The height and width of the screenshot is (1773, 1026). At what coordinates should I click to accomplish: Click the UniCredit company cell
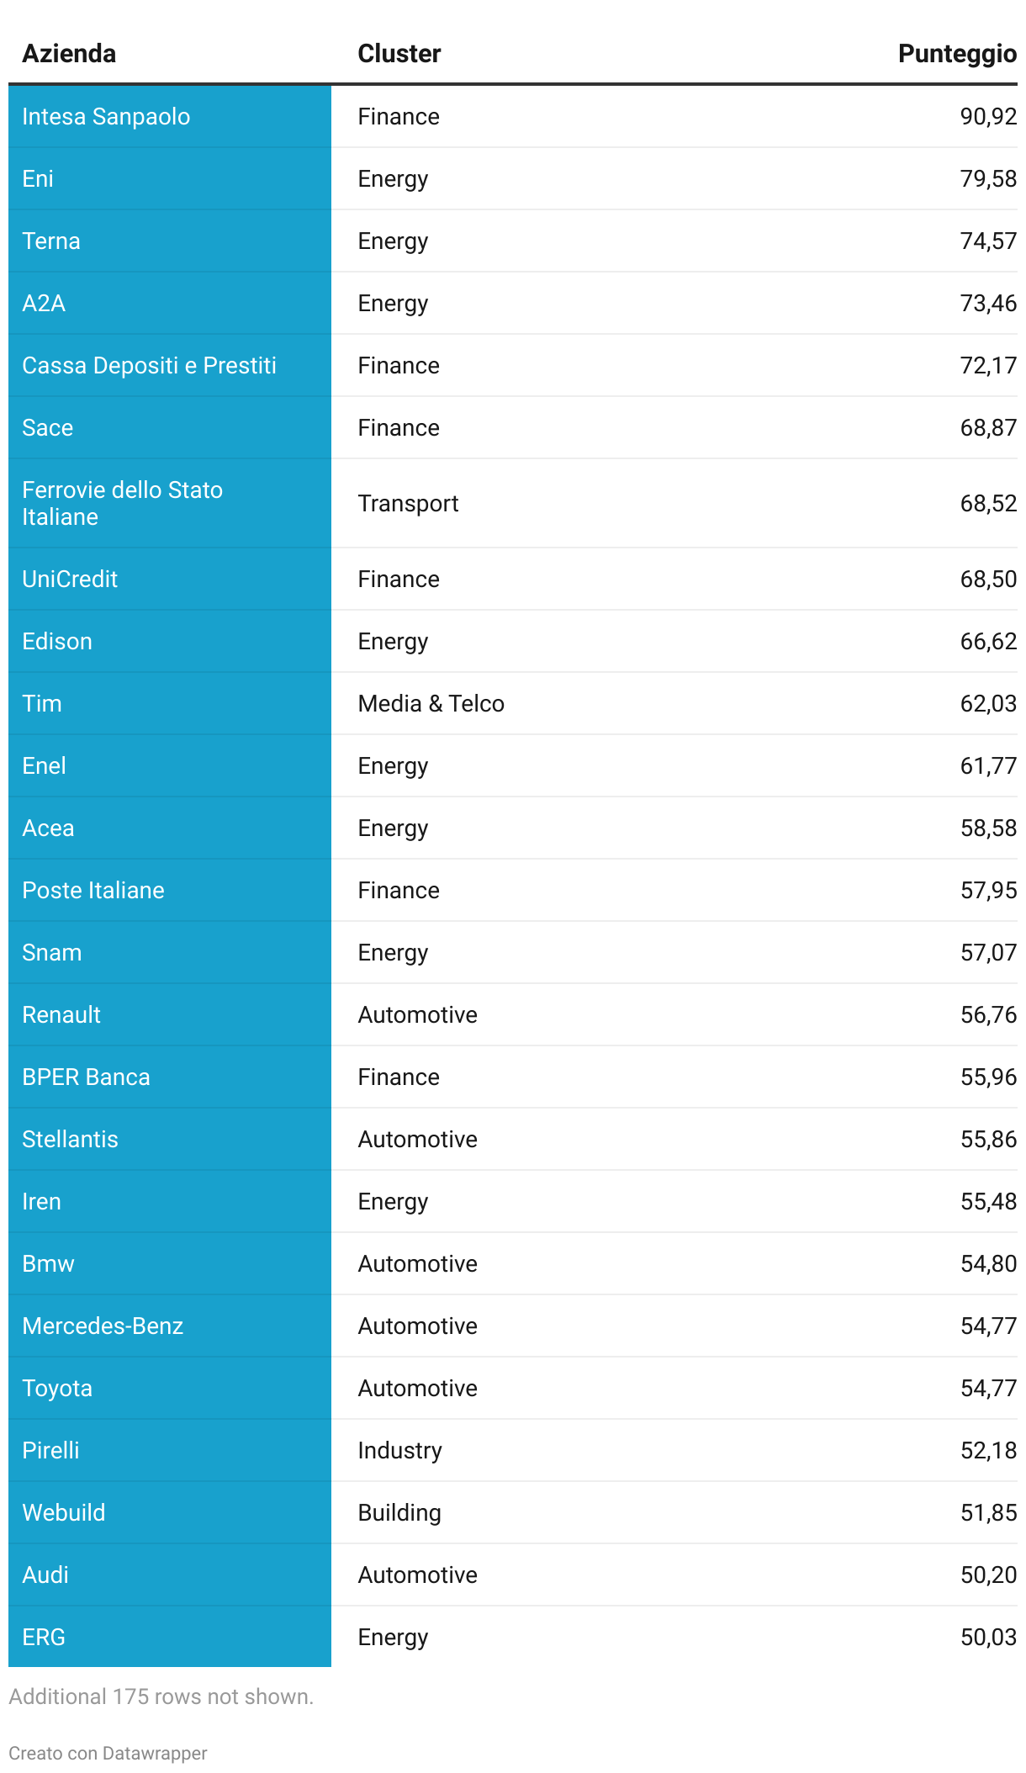tap(70, 580)
